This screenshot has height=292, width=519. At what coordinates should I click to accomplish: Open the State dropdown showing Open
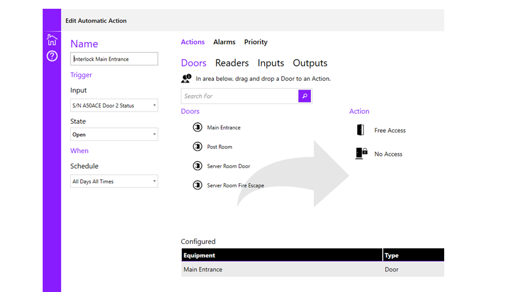(114, 134)
